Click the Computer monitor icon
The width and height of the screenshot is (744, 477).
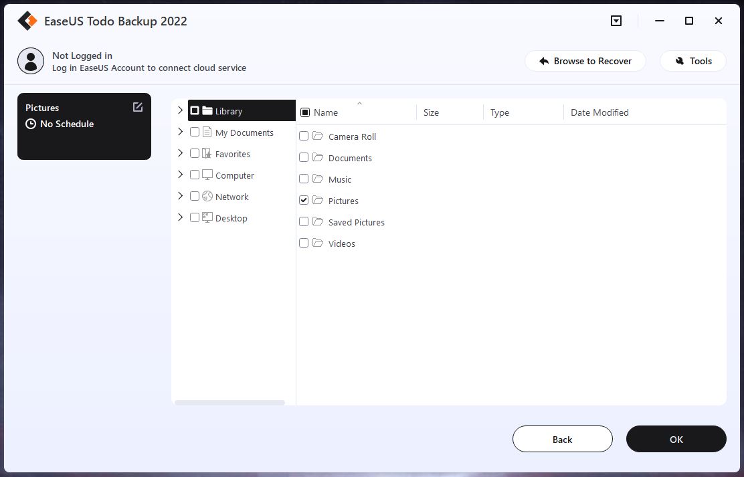[207, 175]
